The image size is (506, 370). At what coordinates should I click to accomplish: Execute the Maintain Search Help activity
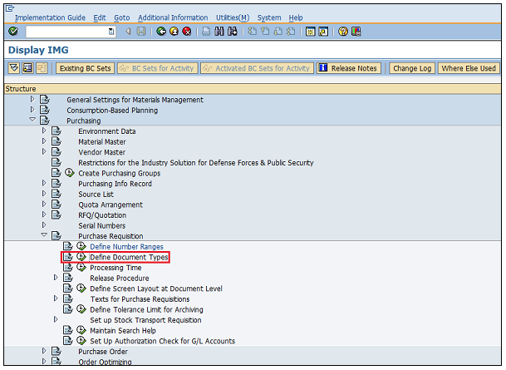[81, 331]
